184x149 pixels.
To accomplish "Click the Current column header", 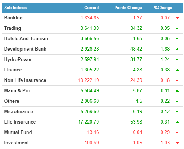I will pos(91,8).
